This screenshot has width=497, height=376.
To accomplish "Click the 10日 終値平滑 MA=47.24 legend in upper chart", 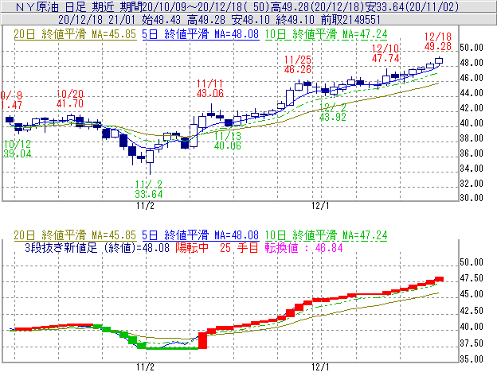I will click(326, 34).
